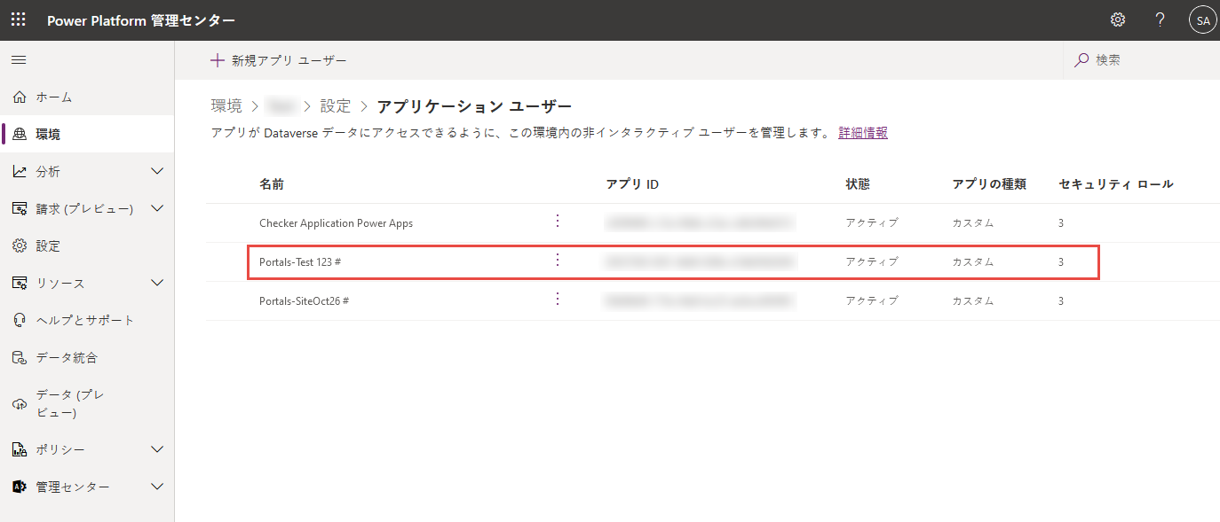This screenshot has width=1220, height=522.
Task: Expand the 管理センター chevron
Action: [x=157, y=487]
